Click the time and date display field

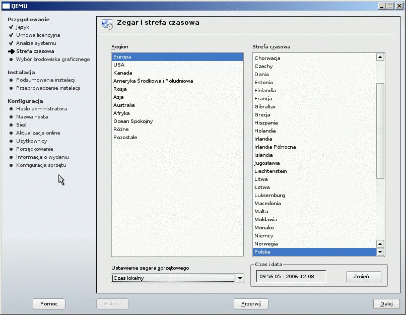point(291,277)
